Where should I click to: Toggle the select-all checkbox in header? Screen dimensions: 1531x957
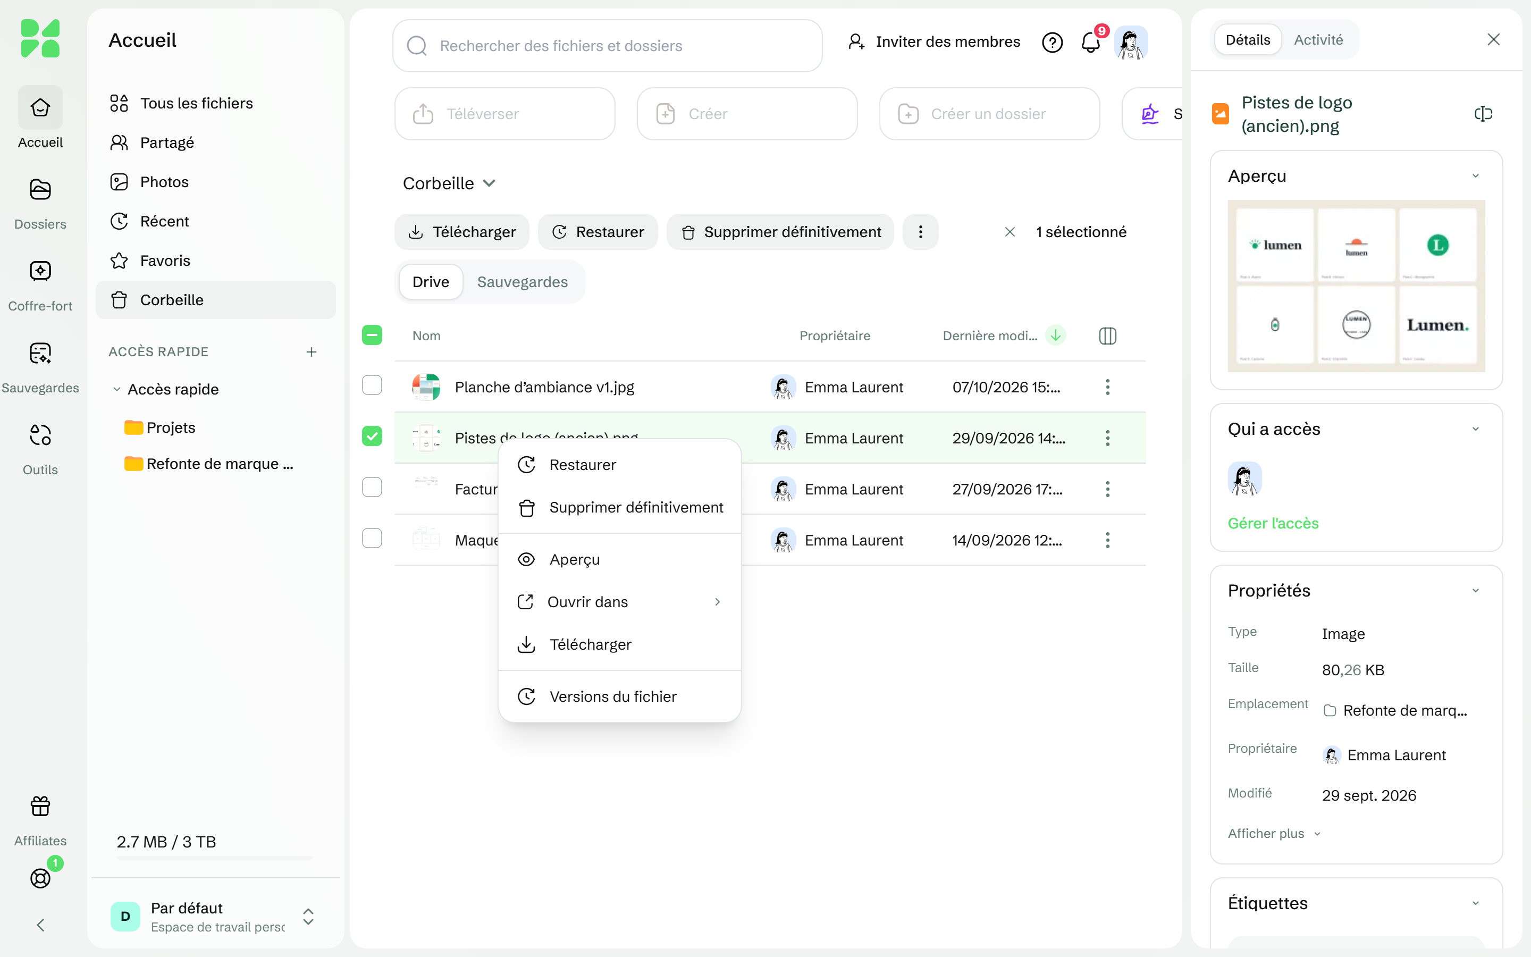click(x=372, y=335)
